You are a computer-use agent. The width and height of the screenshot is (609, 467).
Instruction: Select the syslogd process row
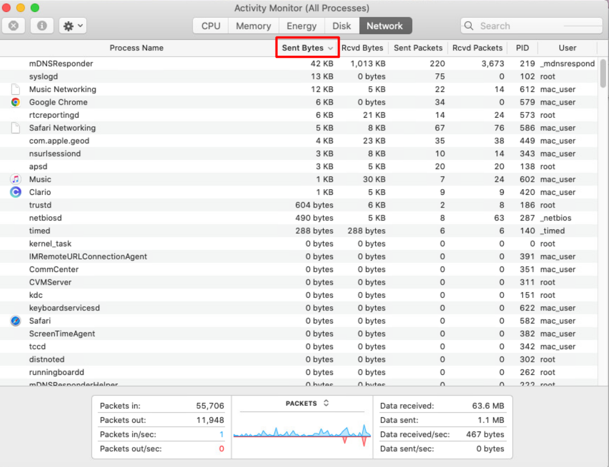coord(298,77)
